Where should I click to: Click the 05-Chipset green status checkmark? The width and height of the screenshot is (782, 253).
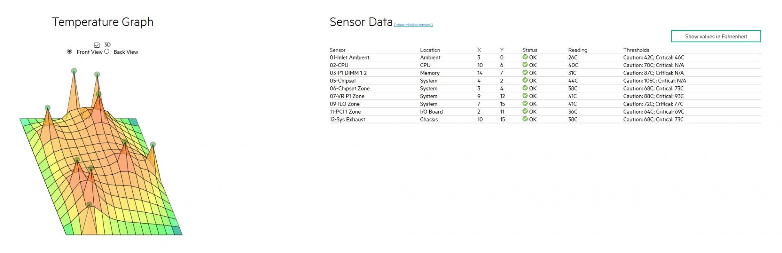point(525,80)
